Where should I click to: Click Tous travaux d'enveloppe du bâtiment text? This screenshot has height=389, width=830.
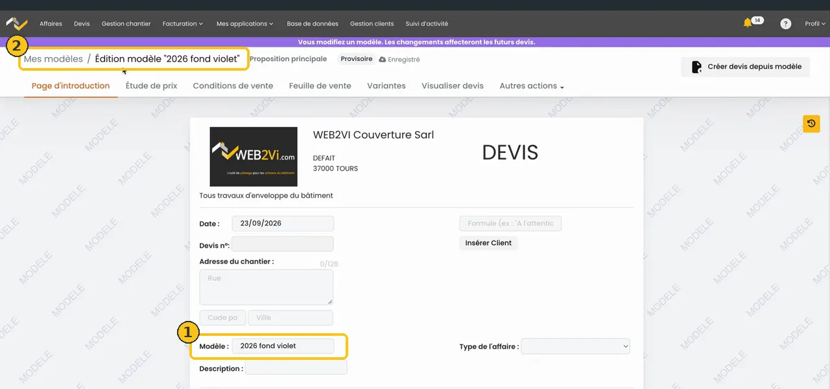click(267, 195)
